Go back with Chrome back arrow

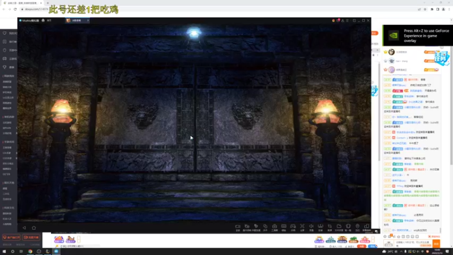[x=4, y=9]
